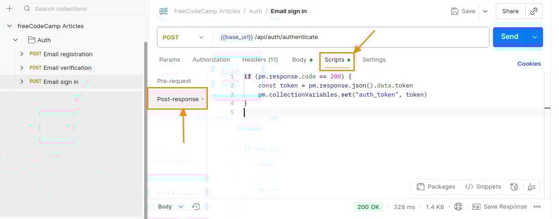
Task: Switch to the Headers tab
Action: 260,60
